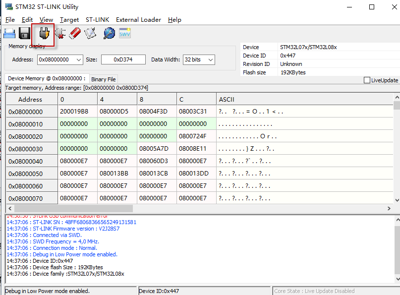Click Flash size value 192KBytes

[x=293, y=72]
